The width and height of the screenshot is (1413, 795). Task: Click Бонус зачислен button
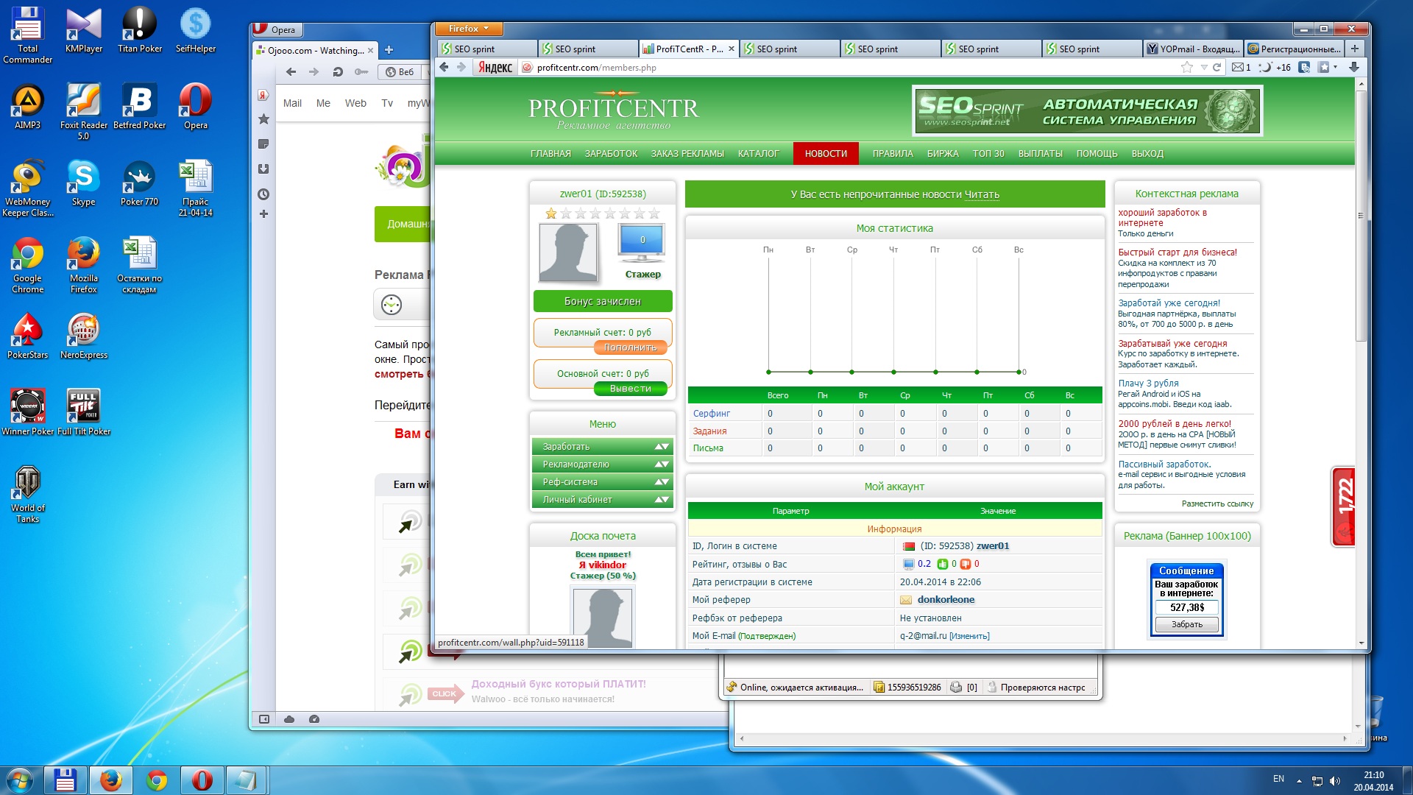(603, 301)
